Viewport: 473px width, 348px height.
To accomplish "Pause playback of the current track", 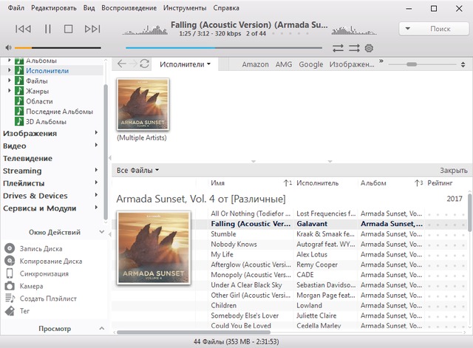I will click(x=47, y=29).
